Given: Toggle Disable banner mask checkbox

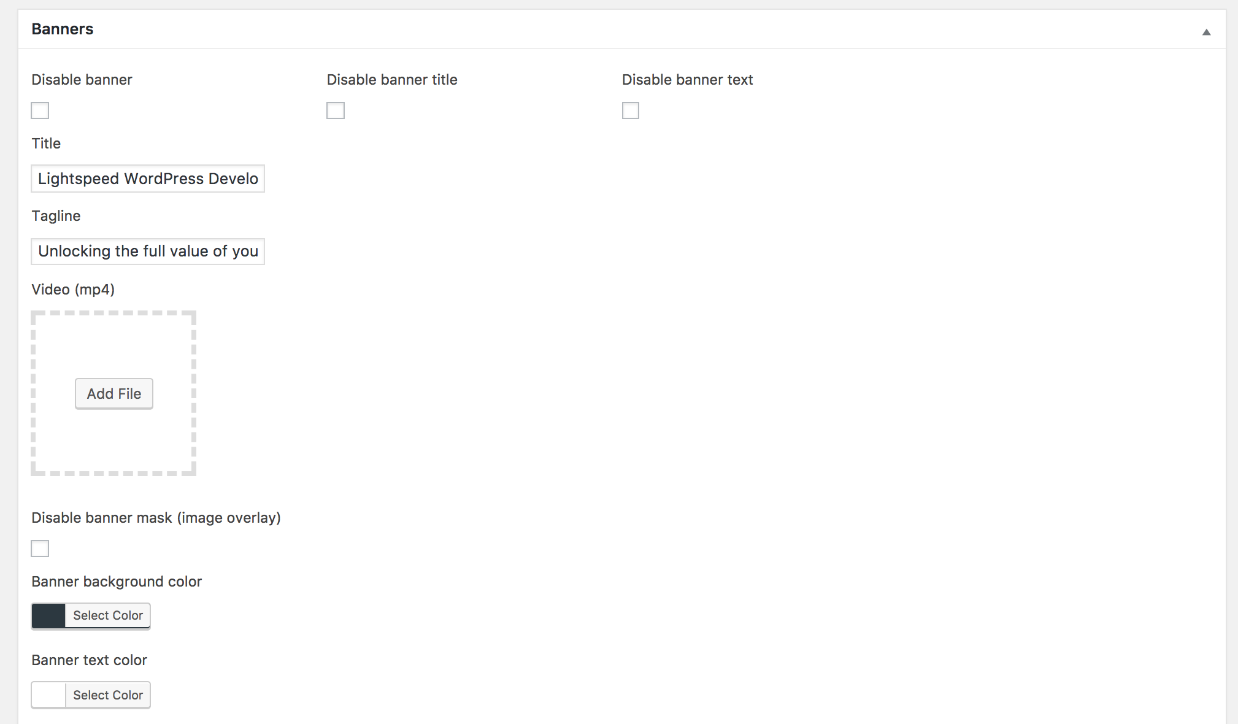Looking at the screenshot, I should point(40,548).
